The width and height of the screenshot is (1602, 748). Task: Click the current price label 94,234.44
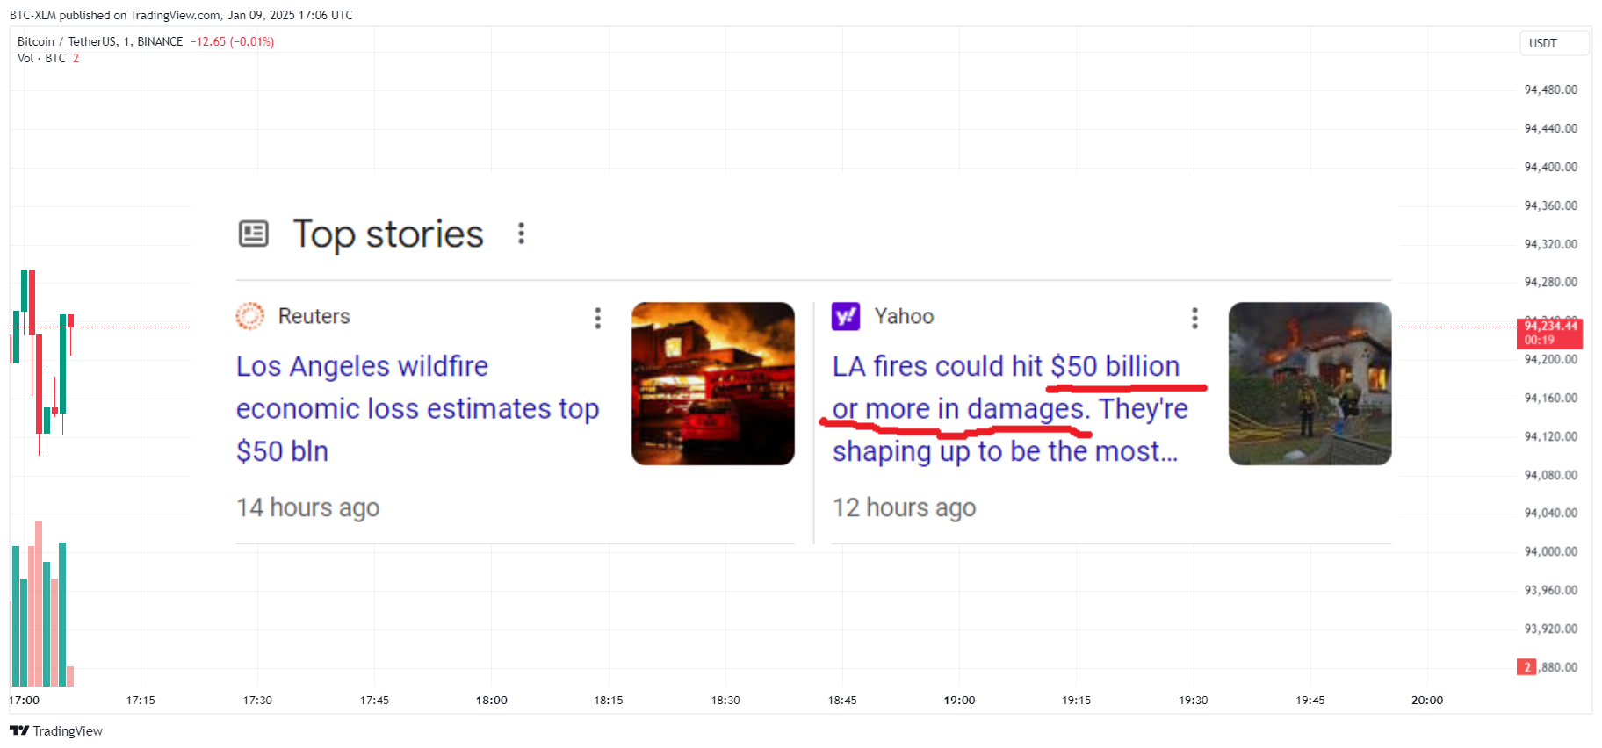[x=1549, y=333]
